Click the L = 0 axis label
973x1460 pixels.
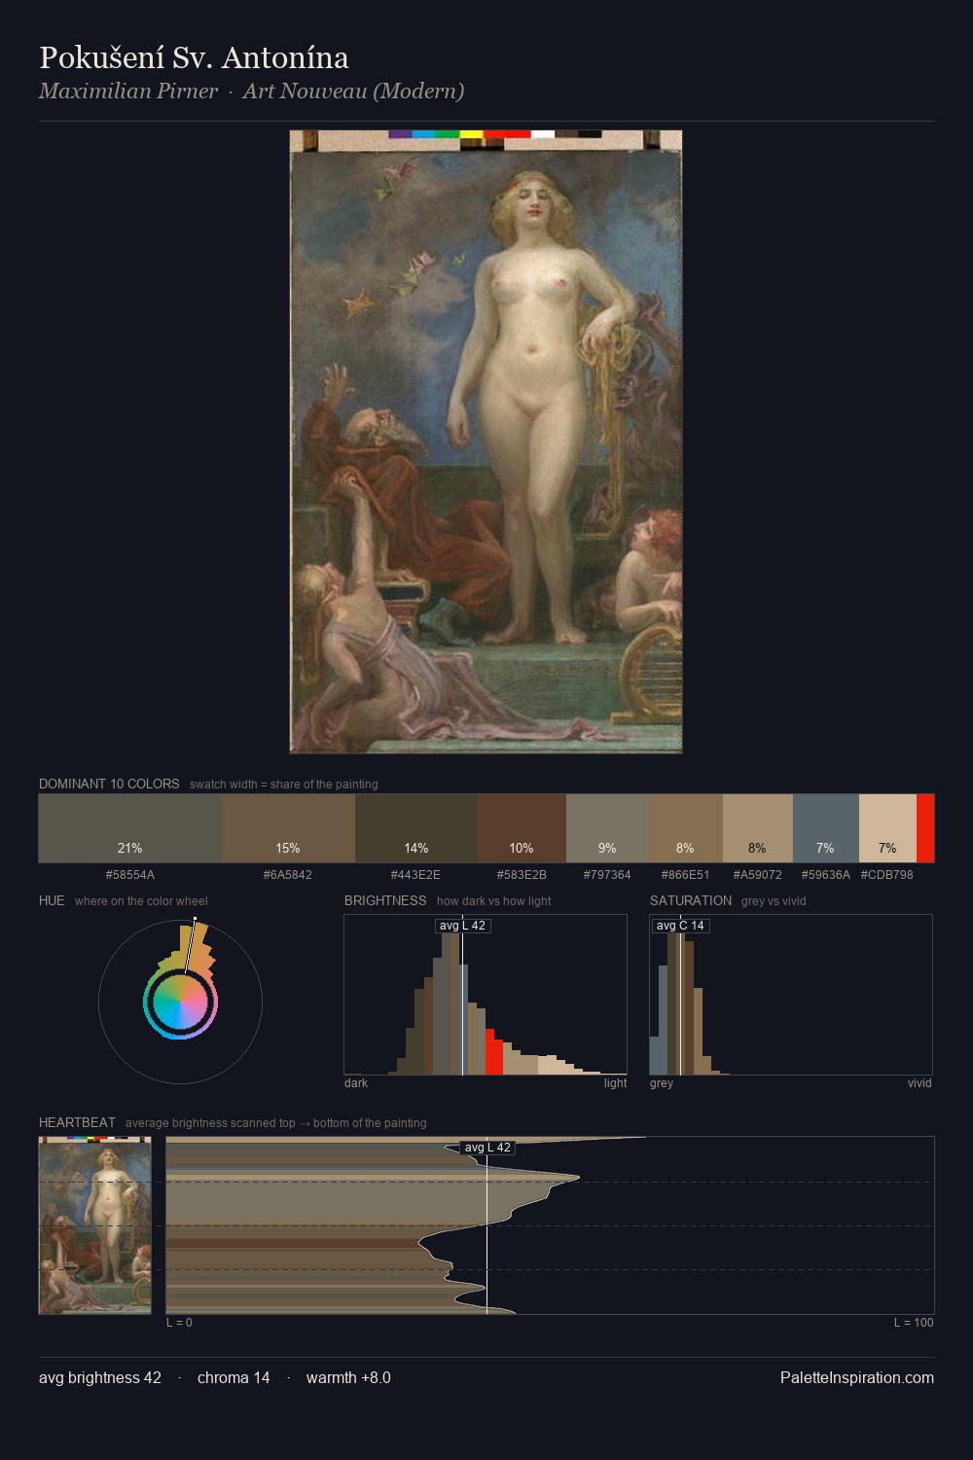(x=179, y=1322)
